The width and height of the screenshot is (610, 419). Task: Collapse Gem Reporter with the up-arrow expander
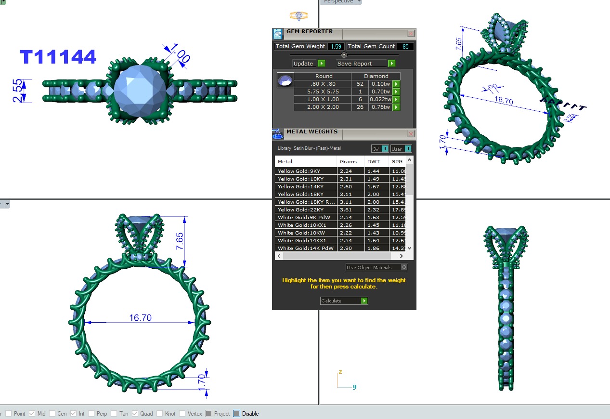[x=344, y=55]
